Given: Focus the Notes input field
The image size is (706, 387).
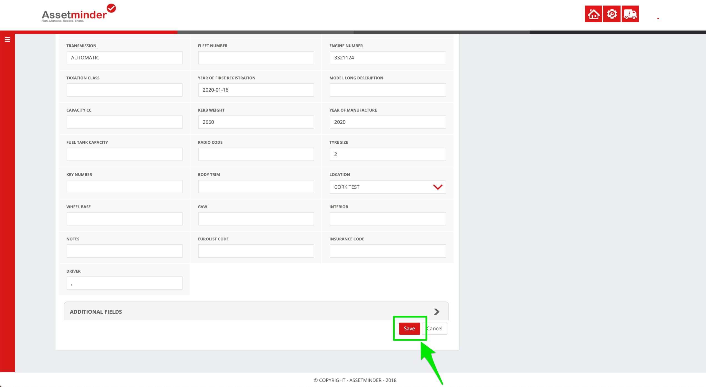Looking at the screenshot, I should click(x=124, y=251).
